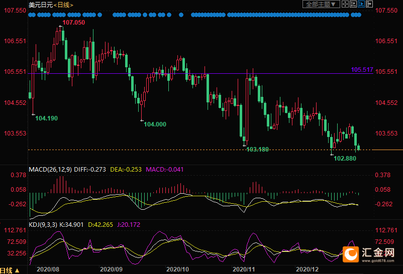Click the 107.050 high price marker
This screenshot has width=403, height=274.
74,23
